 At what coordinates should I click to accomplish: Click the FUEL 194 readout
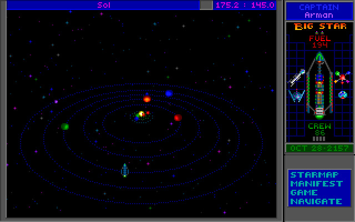(319, 42)
